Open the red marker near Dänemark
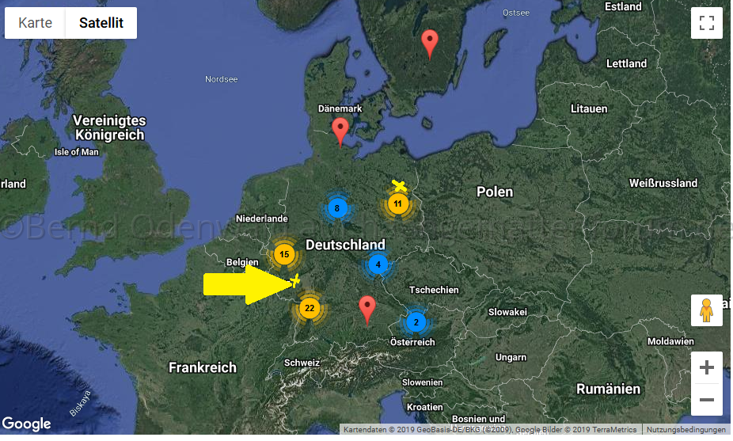 coord(340,131)
